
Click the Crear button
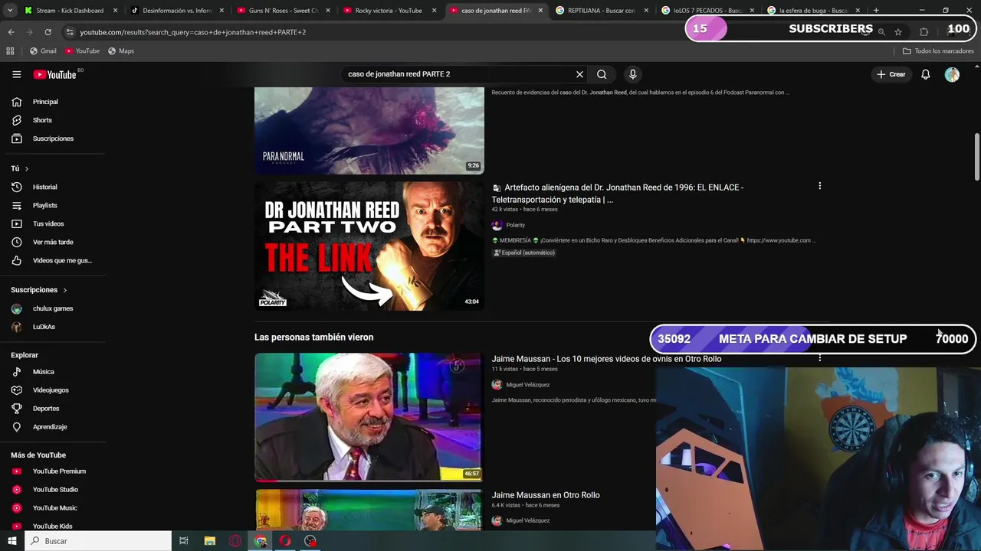click(x=891, y=74)
